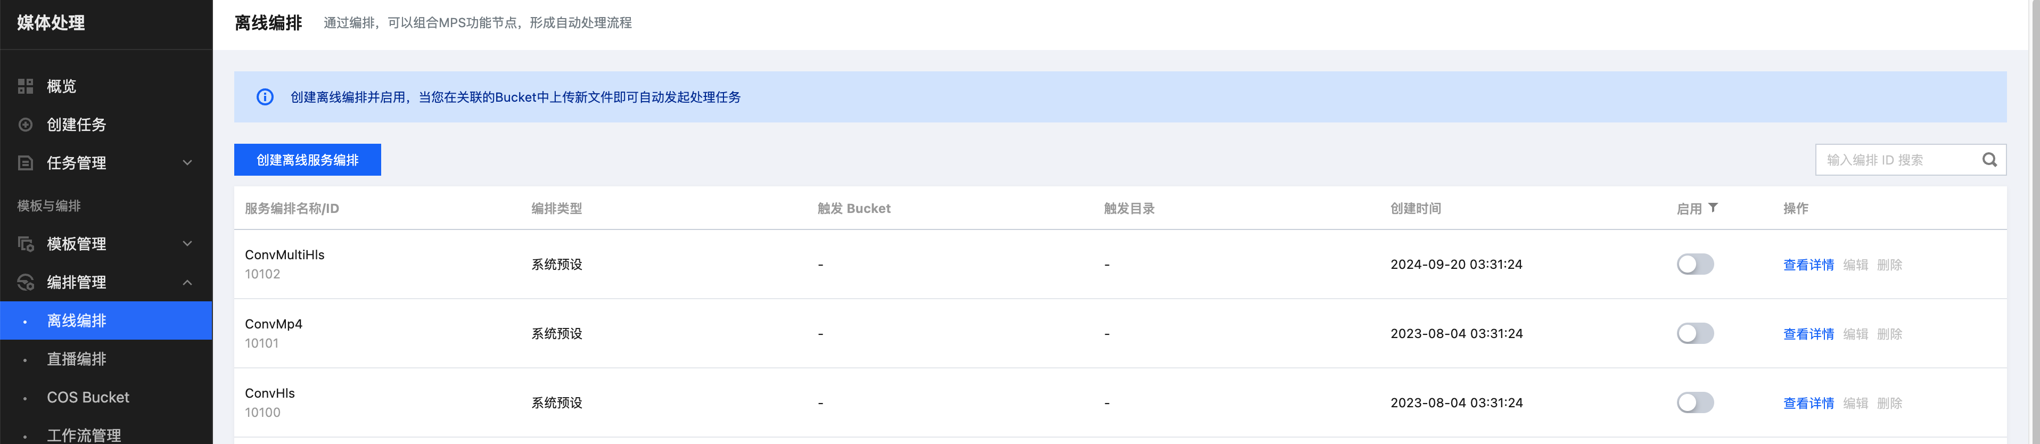The width and height of the screenshot is (2040, 444).
Task: Click the blue info circle icon
Action: [265, 97]
